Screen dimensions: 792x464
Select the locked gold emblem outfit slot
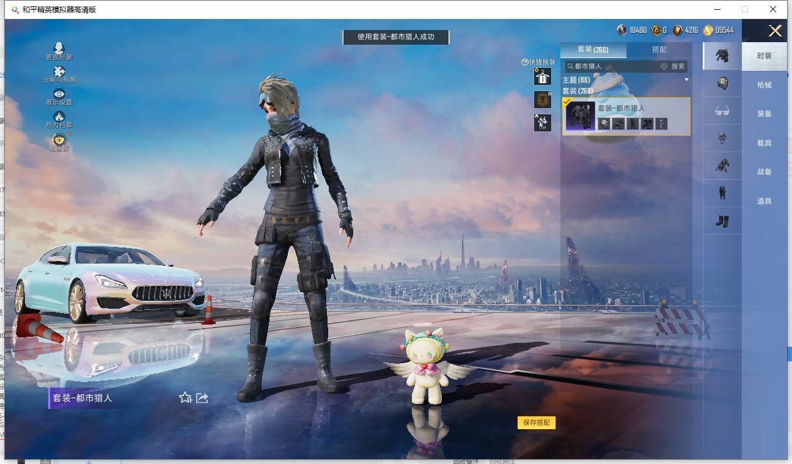tap(543, 100)
